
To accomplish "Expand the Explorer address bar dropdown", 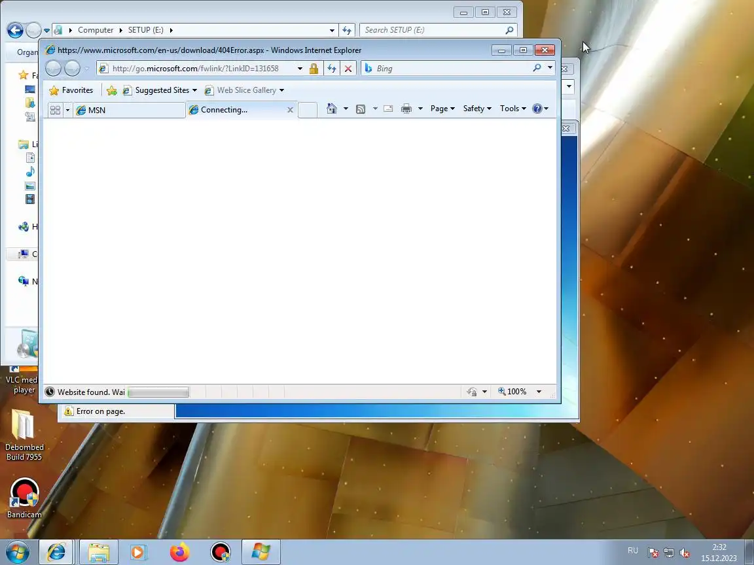I will [x=332, y=30].
